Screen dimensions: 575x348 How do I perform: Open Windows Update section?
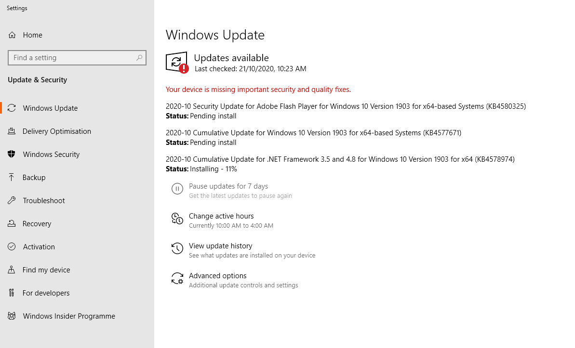coord(50,108)
